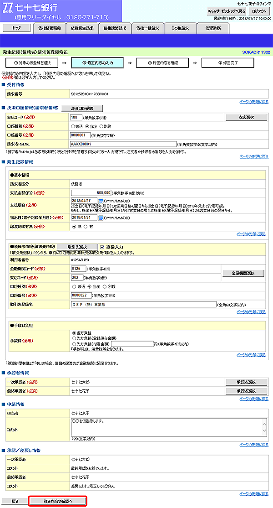Open the calendar picker for 振出日(電子記録年月日)
The image size is (273, 508).
(x=101, y=218)
